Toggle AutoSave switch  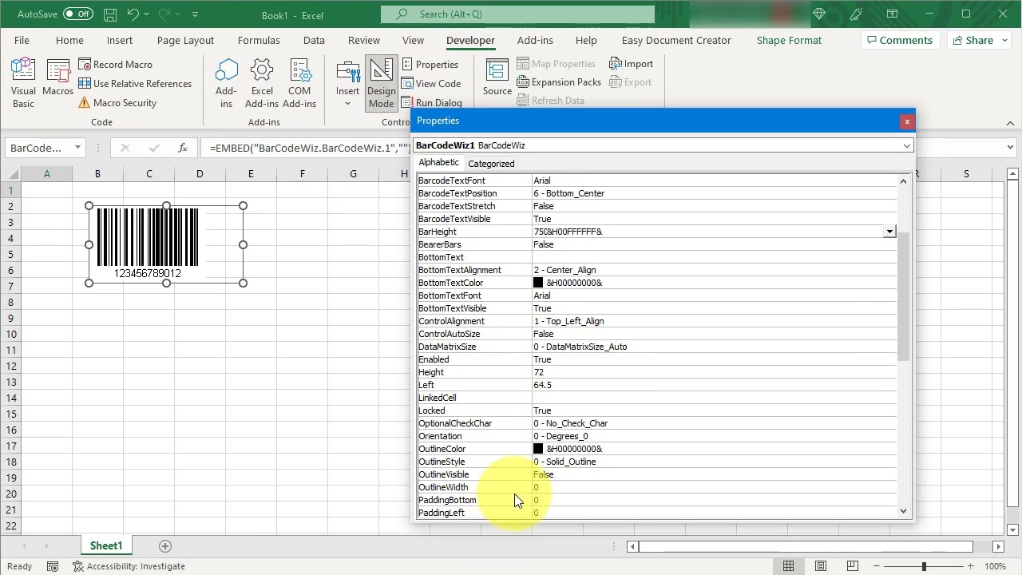(77, 14)
